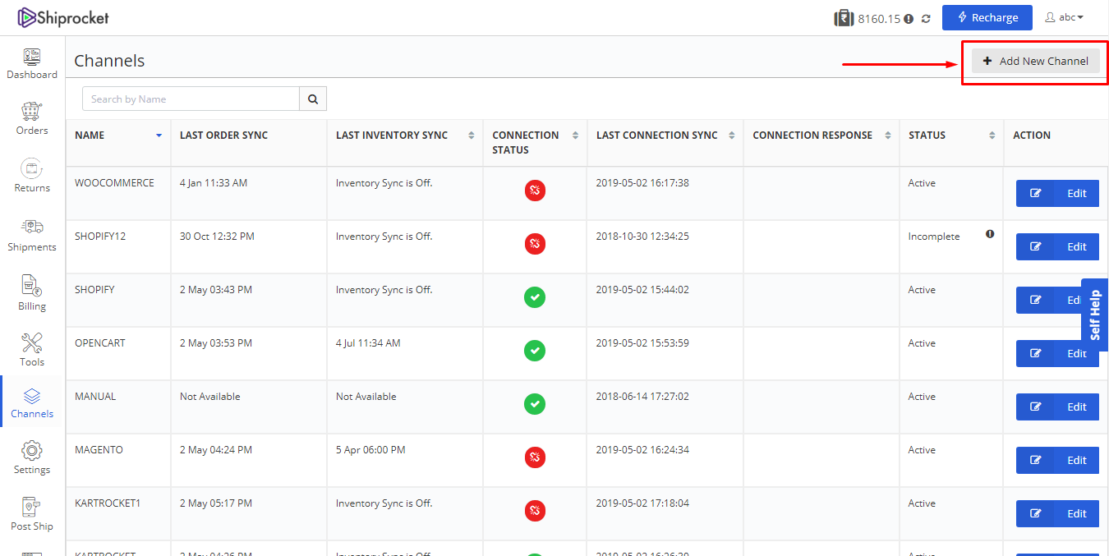Edit the MANUAL channel

pyautogui.click(x=1057, y=407)
